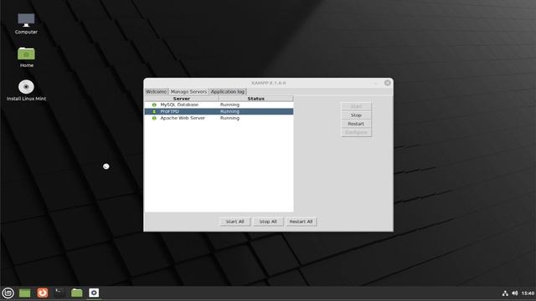This screenshot has width=536, height=301.
Task: Click the green status icon beside ProFTPD
Action: tap(154, 111)
